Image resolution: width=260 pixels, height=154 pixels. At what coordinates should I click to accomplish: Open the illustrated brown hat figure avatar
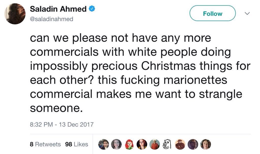point(180,144)
